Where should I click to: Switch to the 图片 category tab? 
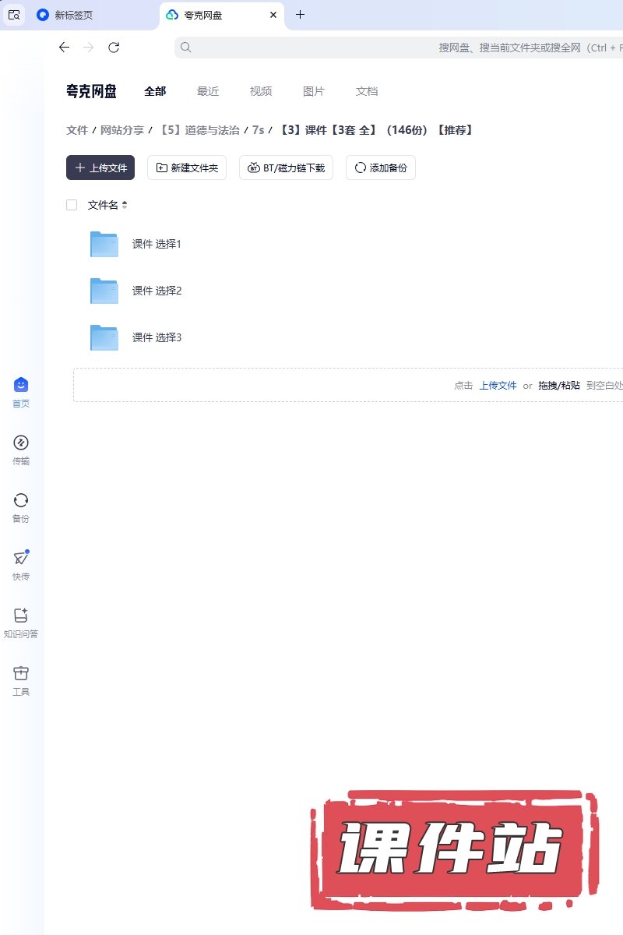[x=314, y=91]
